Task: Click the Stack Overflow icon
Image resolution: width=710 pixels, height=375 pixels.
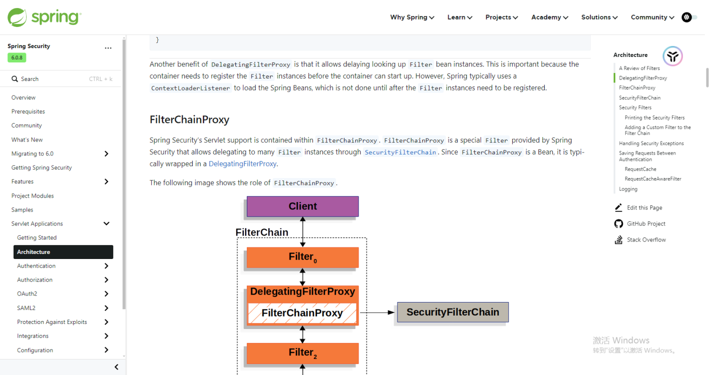Action: click(x=618, y=240)
